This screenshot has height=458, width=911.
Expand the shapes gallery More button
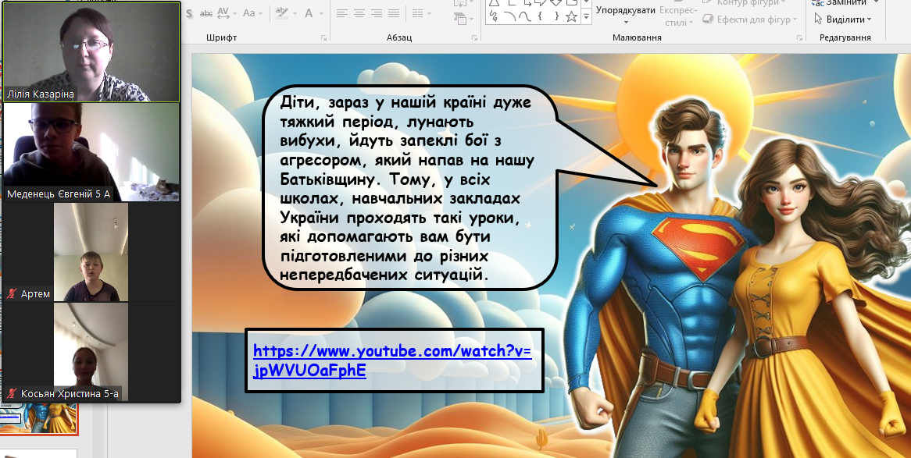586,17
